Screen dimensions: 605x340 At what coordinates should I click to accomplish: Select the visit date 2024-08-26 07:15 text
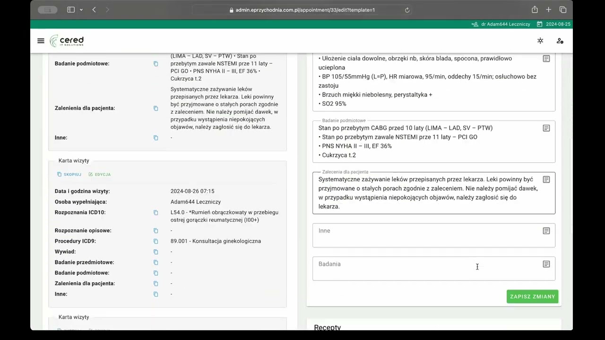click(192, 191)
